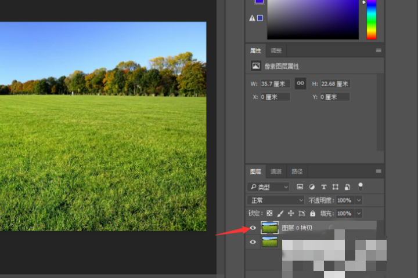Screen dimensions: 418x278
Task: Click the W width field 35.7 厘米
Action: [x=275, y=84]
